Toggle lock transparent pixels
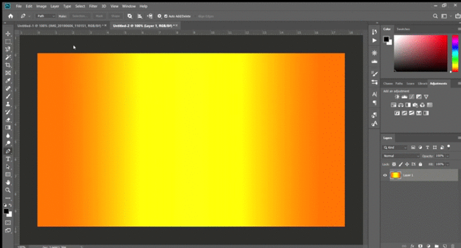461x248 pixels. (x=394, y=165)
